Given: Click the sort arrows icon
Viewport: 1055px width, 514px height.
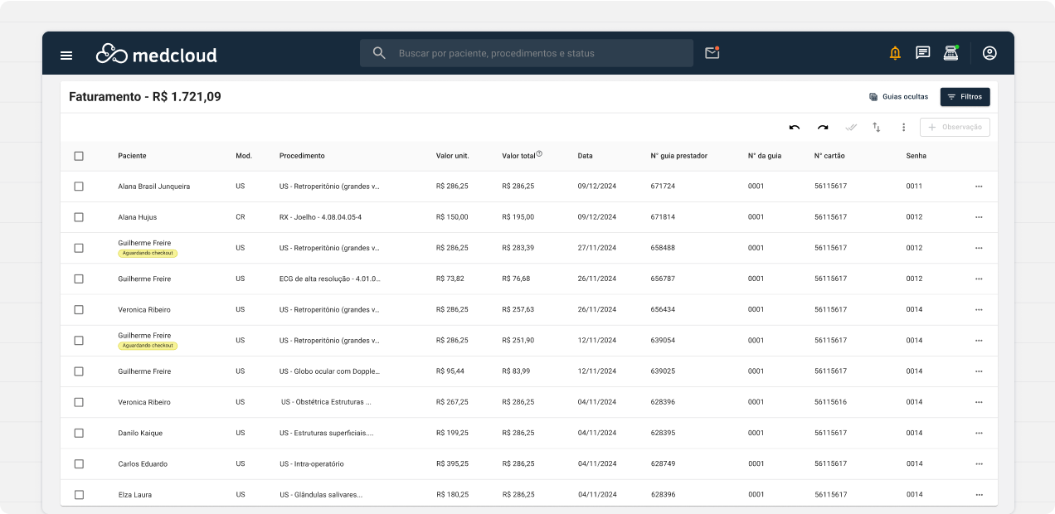Looking at the screenshot, I should pyautogui.click(x=877, y=128).
